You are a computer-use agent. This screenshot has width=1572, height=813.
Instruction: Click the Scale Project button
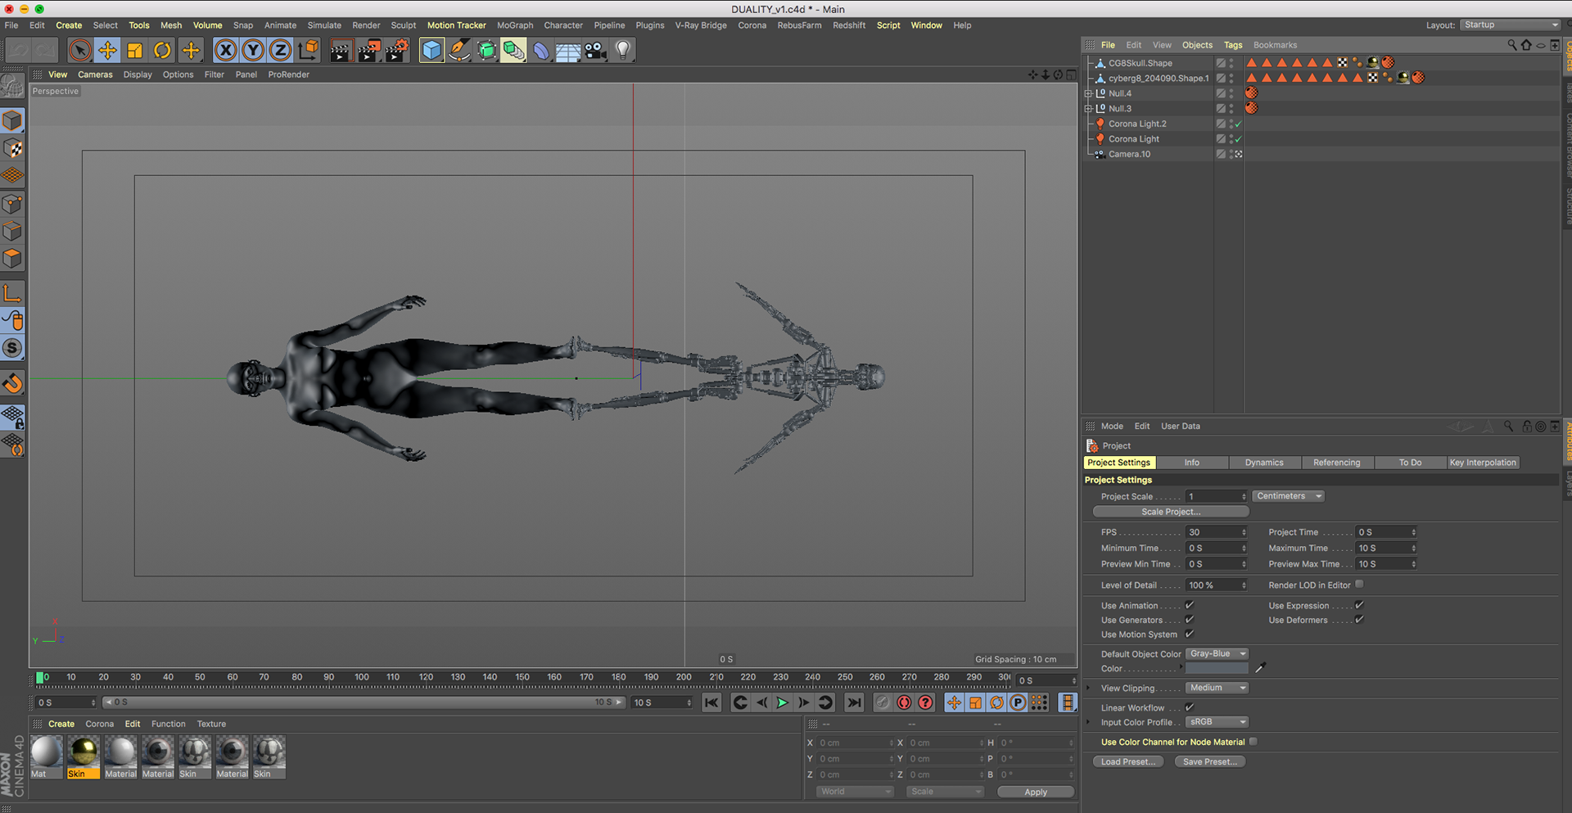pos(1170,512)
